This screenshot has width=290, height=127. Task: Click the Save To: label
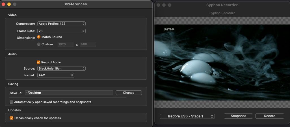point(16,93)
